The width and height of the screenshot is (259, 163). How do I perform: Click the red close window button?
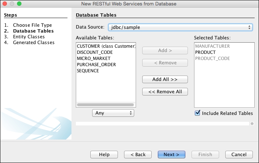5,4
